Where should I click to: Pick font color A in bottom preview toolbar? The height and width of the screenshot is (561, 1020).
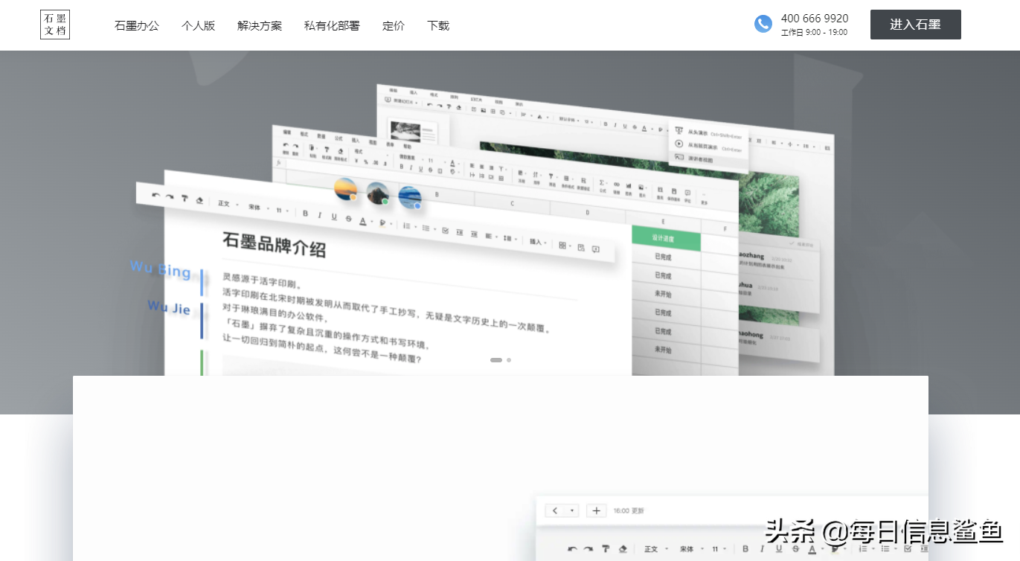812,549
